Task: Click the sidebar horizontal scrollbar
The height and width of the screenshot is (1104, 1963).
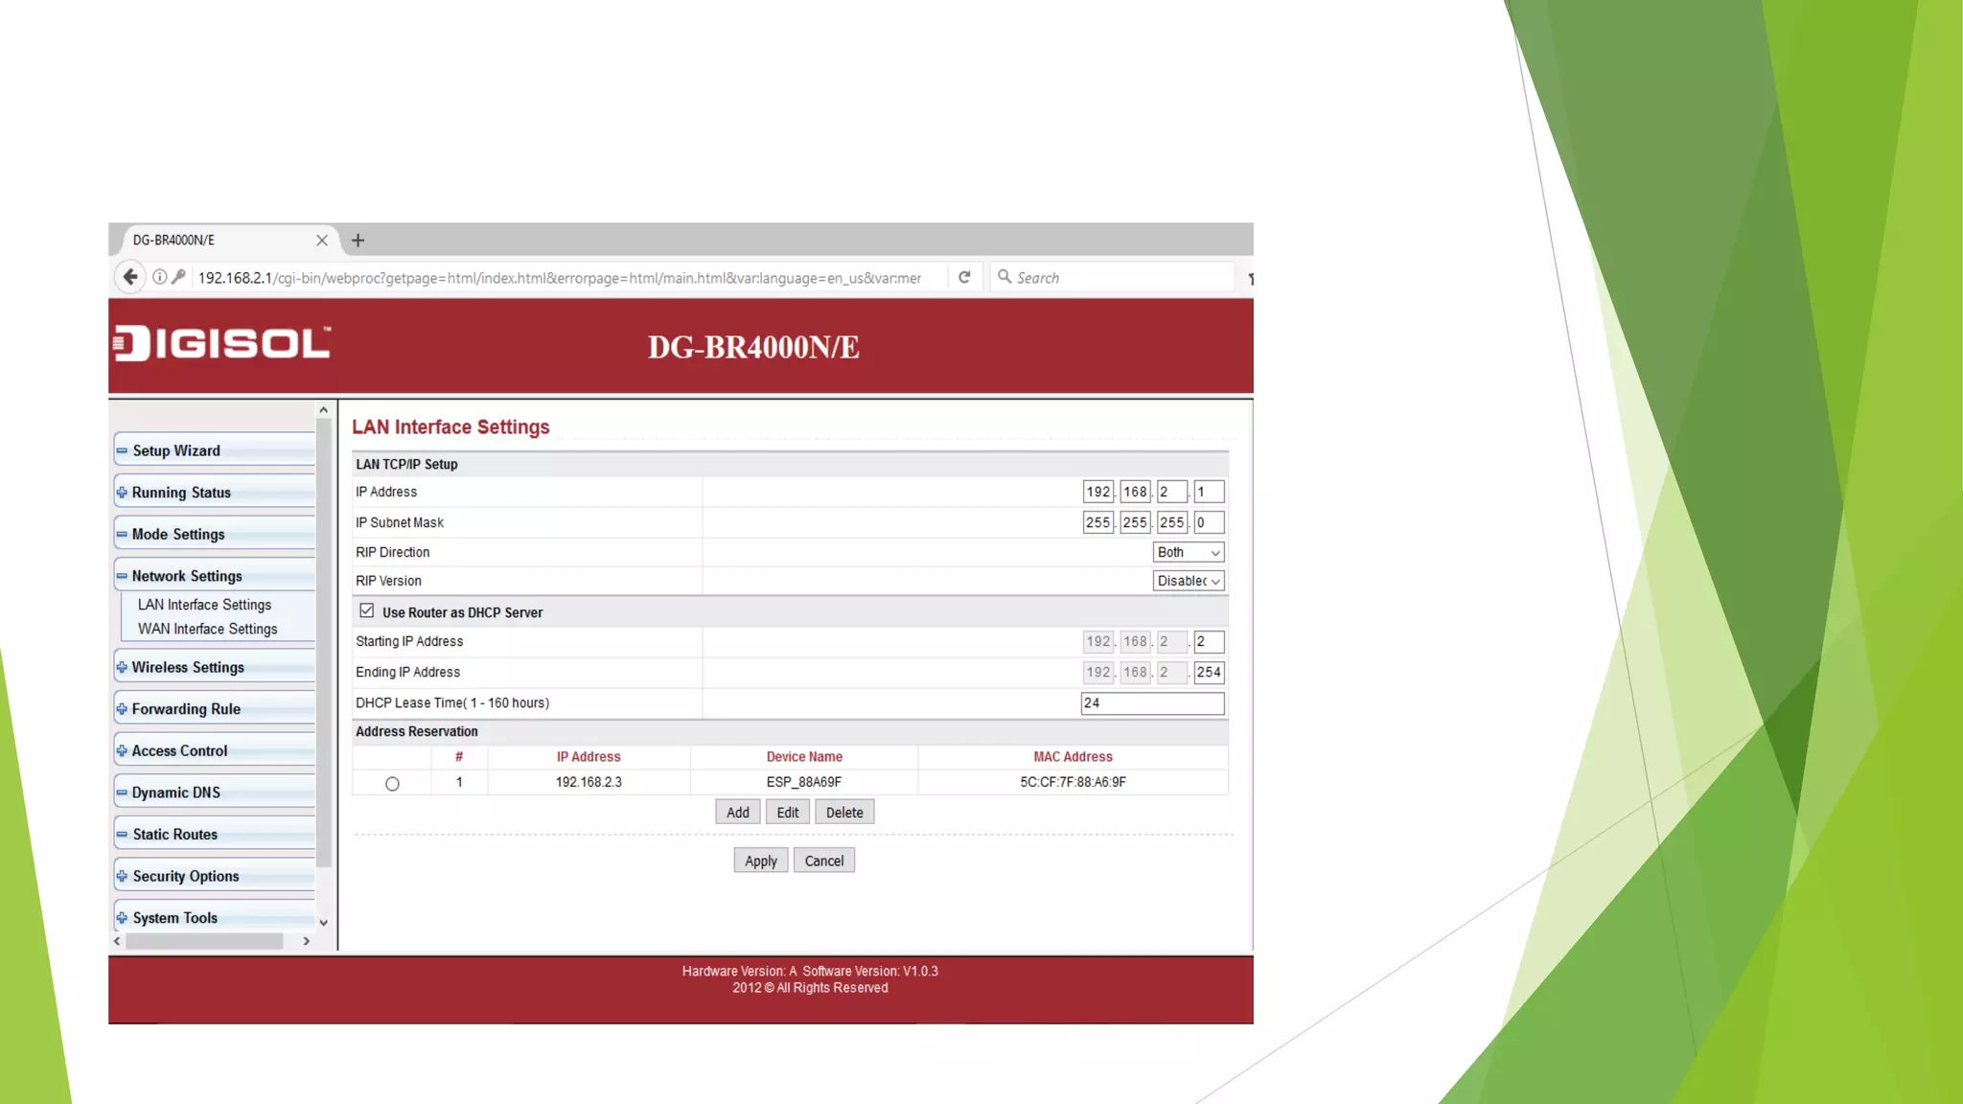Action: [x=204, y=941]
